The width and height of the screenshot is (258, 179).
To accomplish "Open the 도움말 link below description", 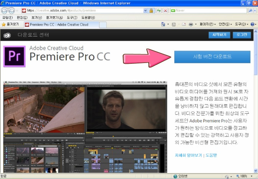I will click(211, 155).
